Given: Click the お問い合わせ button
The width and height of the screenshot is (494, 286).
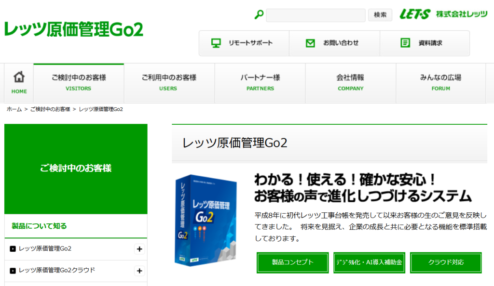Looking at the screenshot, I should [x=335, y=43].
